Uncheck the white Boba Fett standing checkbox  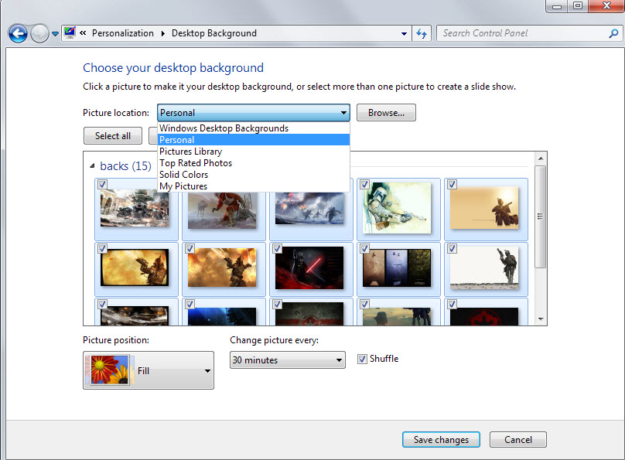(452, 248)
